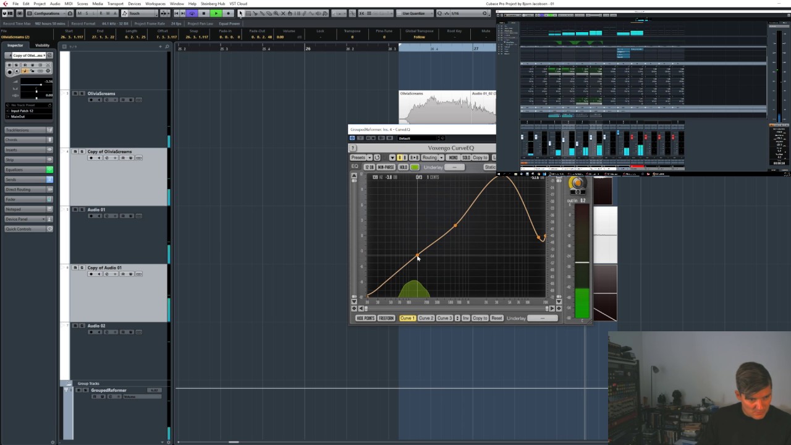Screen dimensions: 791x445
Task: Click the Input Patch 12 routing field
Action: point(29,111)
